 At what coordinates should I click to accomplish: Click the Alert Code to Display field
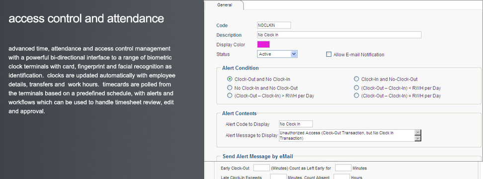pyautogui.click(x=296, y=124)
